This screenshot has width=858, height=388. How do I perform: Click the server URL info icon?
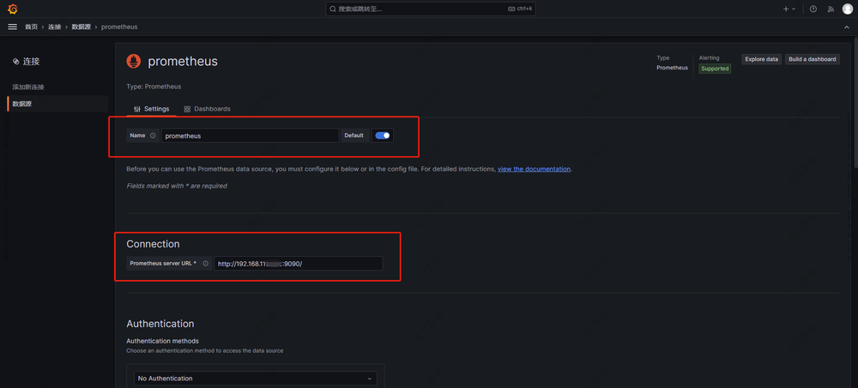205,264
